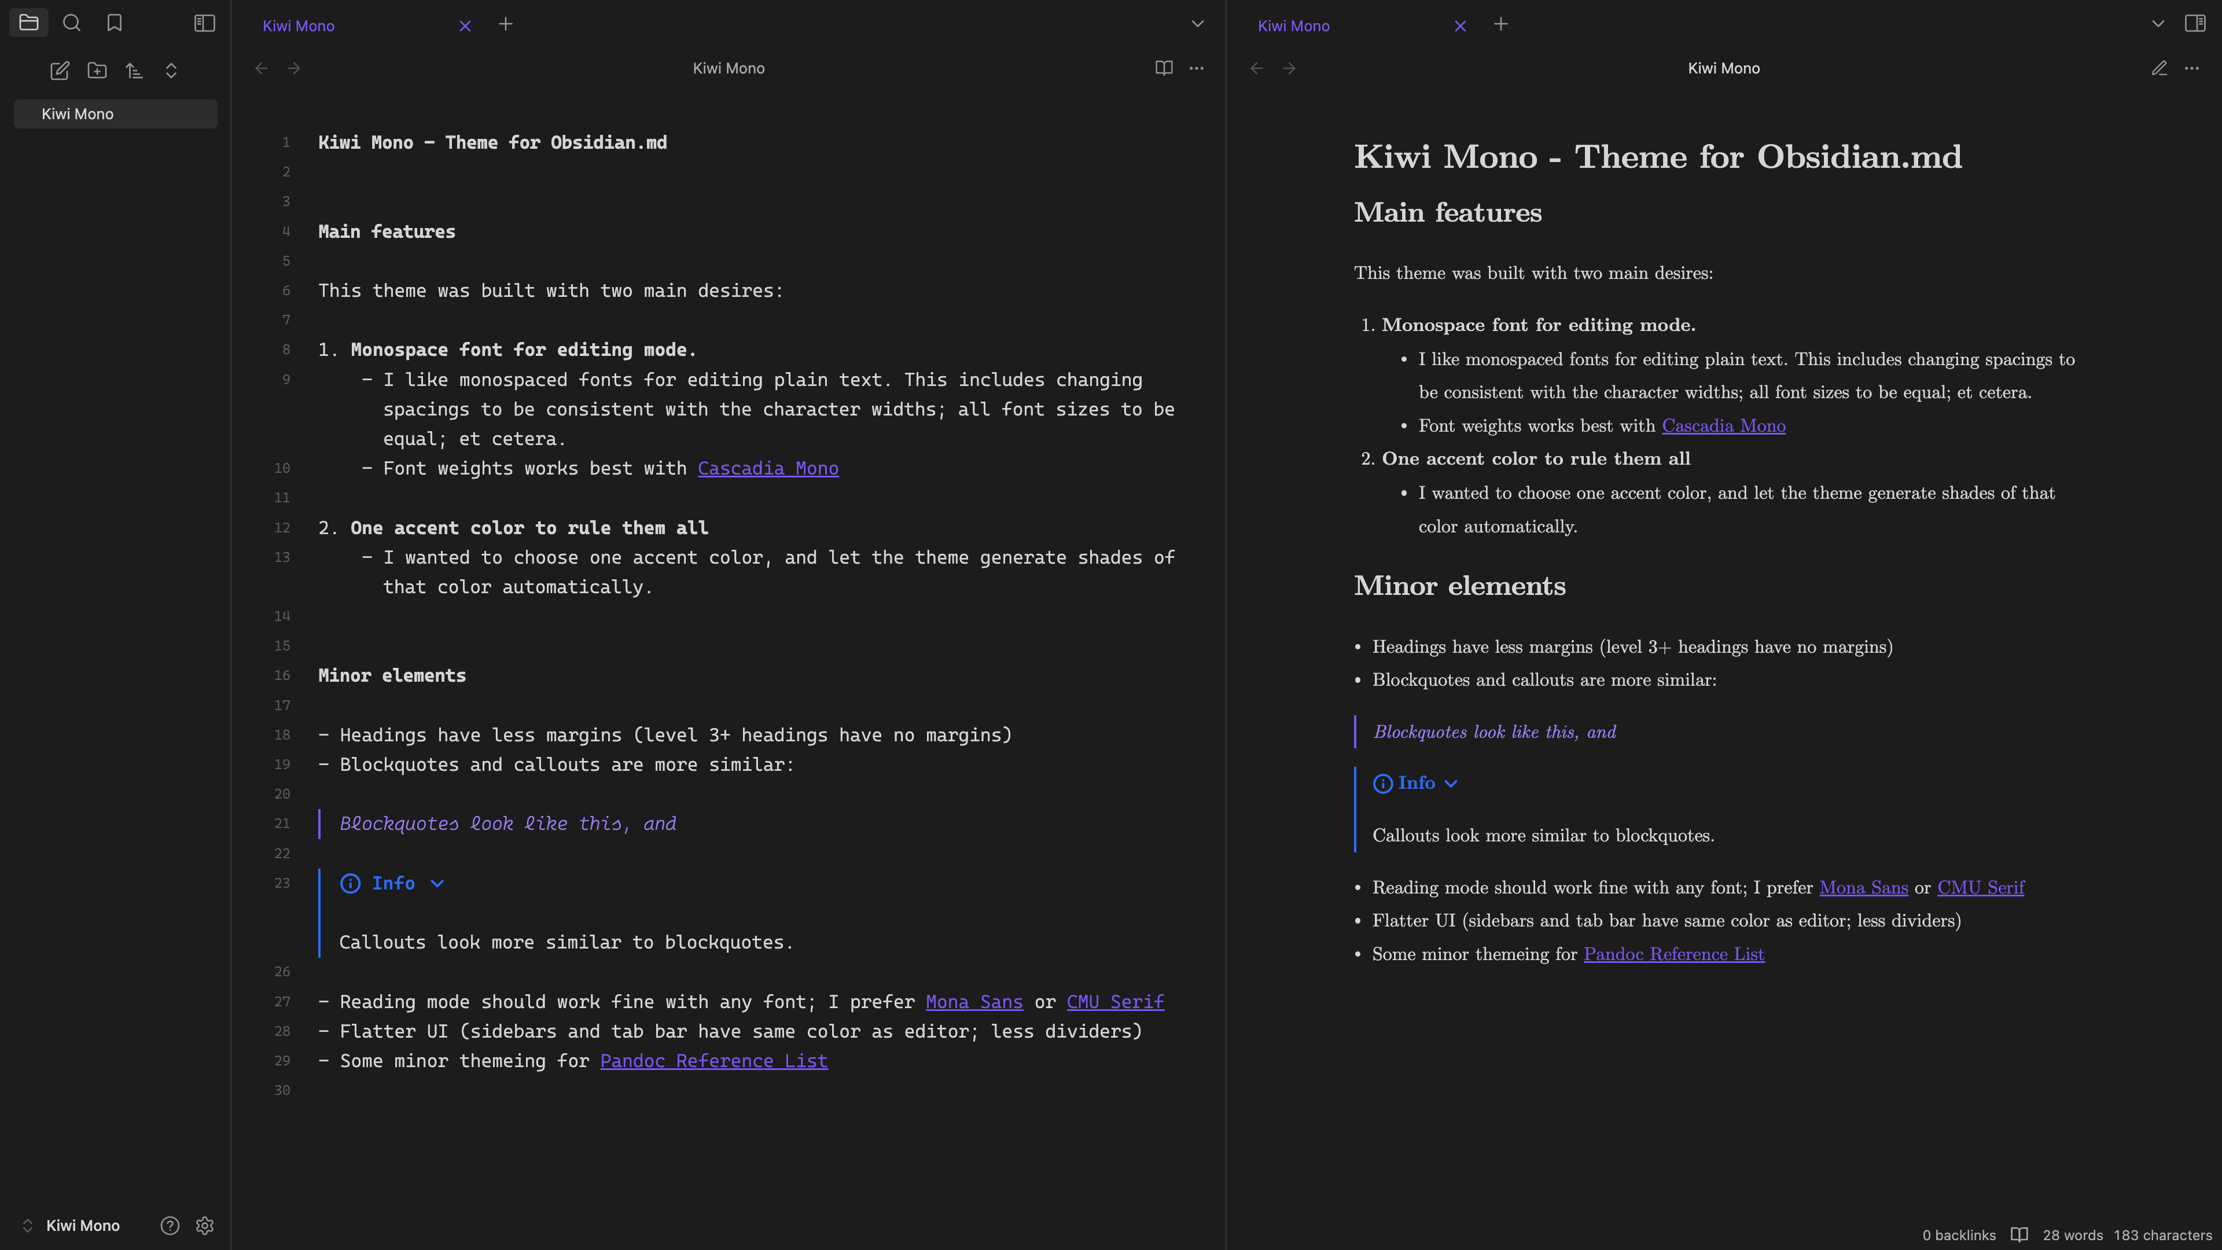Navigate back in the right pane
This screenshot has height=1250, width=2222.
click(1257, 68)
